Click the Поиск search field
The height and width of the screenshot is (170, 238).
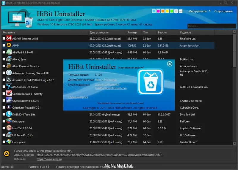212,26
